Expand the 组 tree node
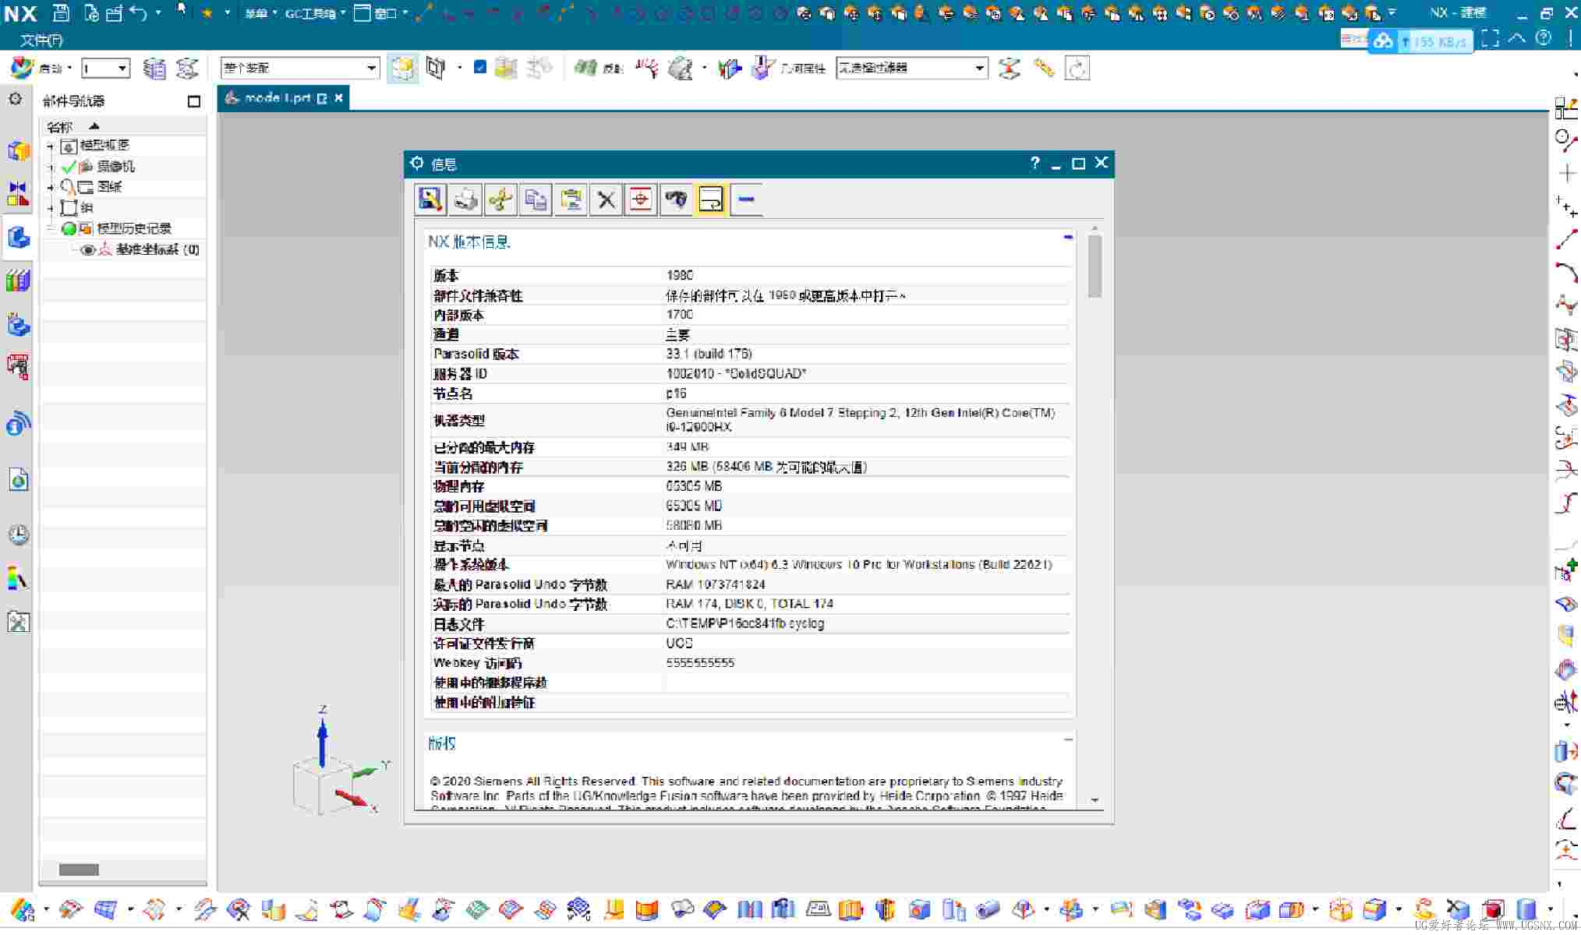This screenshot has width=1581, height=935. click(50, 208)
